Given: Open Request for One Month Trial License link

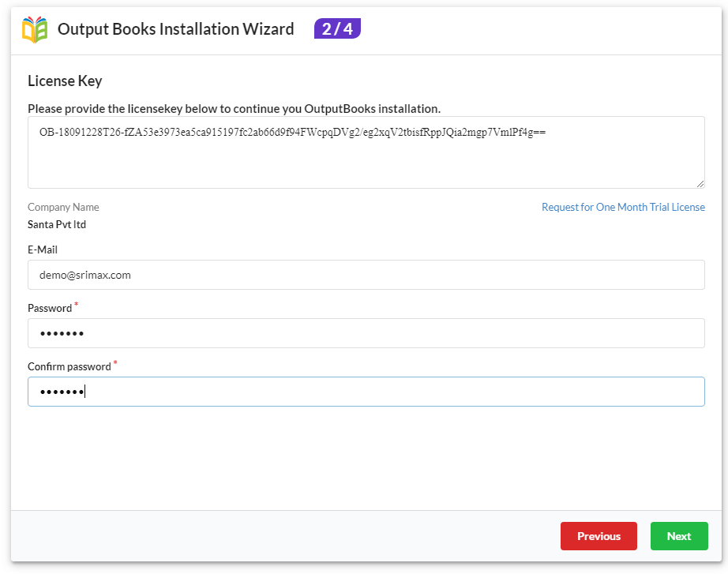Looking at the screenshot, I should (623, 207).
